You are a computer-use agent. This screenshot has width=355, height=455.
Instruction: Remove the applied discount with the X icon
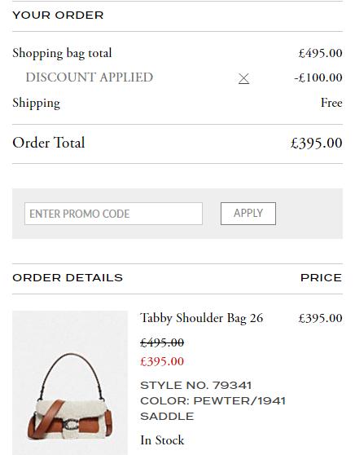coord(243,78)
